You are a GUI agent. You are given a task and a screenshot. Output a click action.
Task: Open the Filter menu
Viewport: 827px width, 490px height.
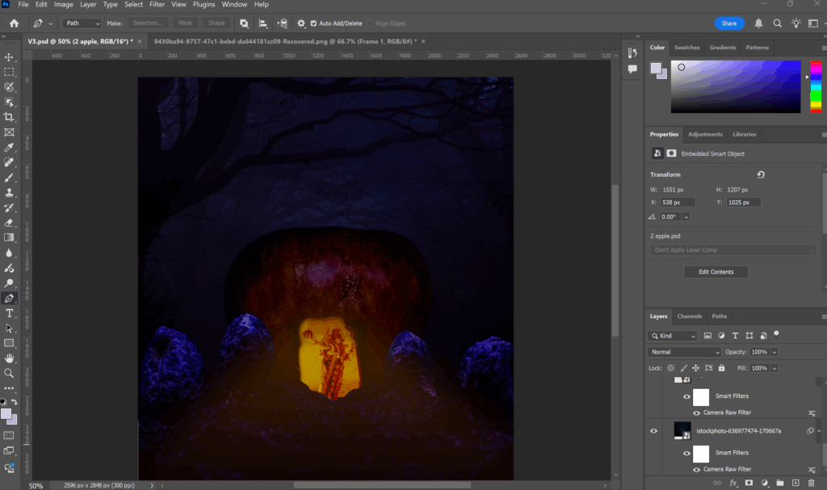coord(157,5)
